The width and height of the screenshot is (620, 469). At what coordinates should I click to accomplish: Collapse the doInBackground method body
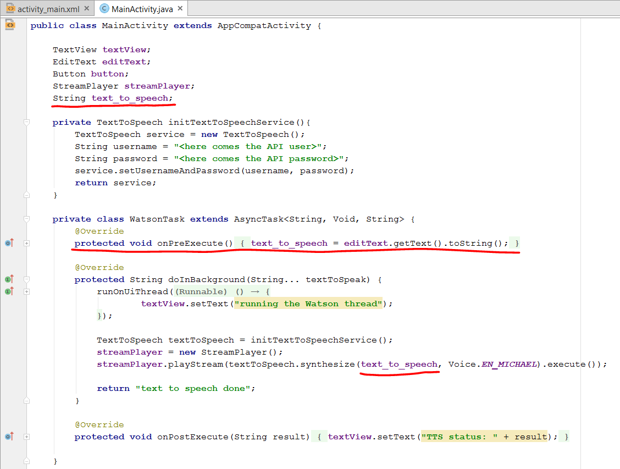point(26,279)
